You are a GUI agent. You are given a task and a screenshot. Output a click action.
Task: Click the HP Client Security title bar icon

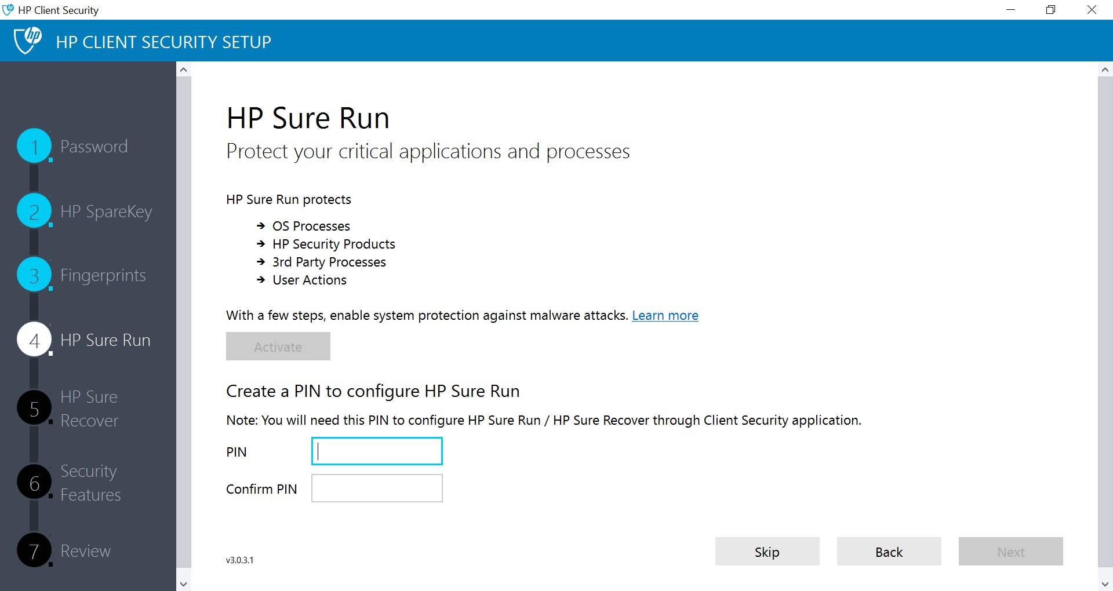point(8,10)
